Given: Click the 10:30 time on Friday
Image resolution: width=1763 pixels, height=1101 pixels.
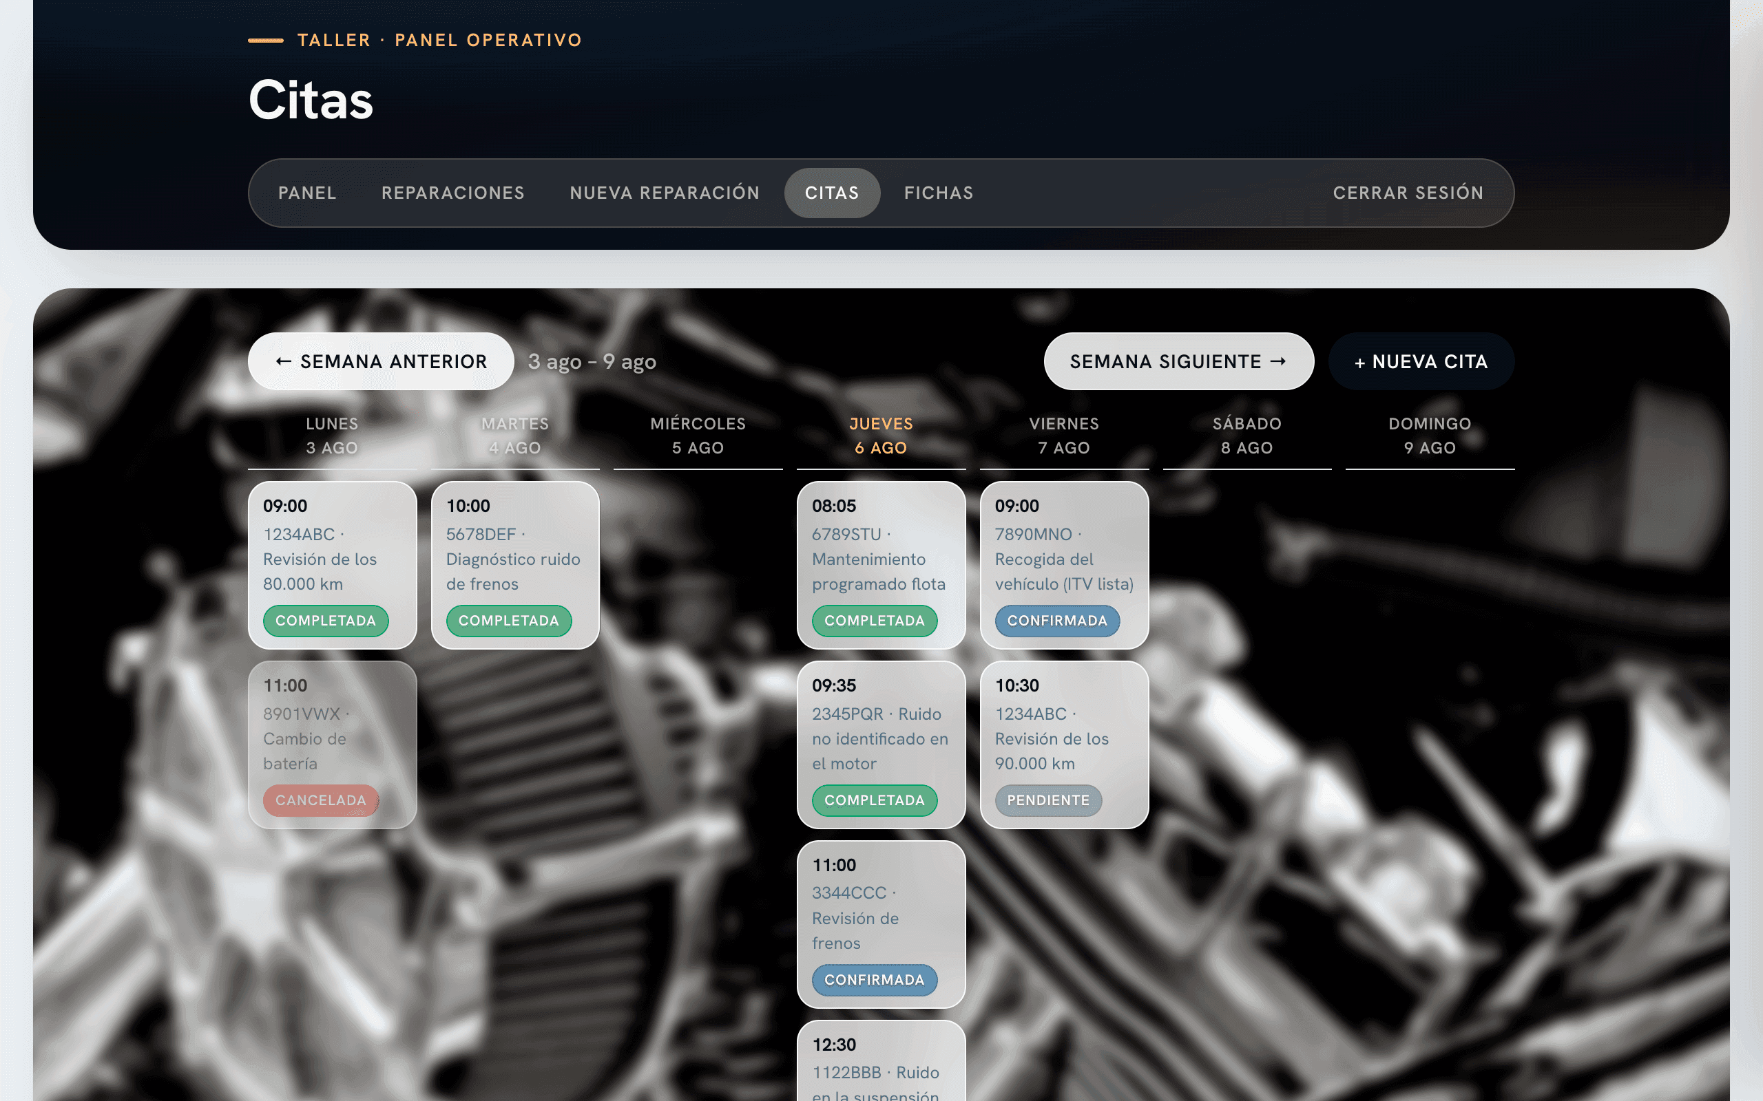Looking at the screenshot, I should coord(1017,686).
